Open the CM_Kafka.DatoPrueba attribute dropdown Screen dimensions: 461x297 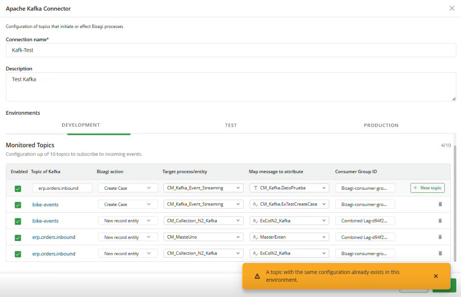[289, 188]
